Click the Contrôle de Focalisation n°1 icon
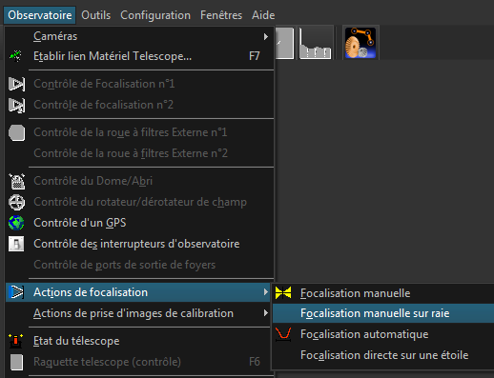The width and height of the screenshot is (494, 378). click(16, 84)
